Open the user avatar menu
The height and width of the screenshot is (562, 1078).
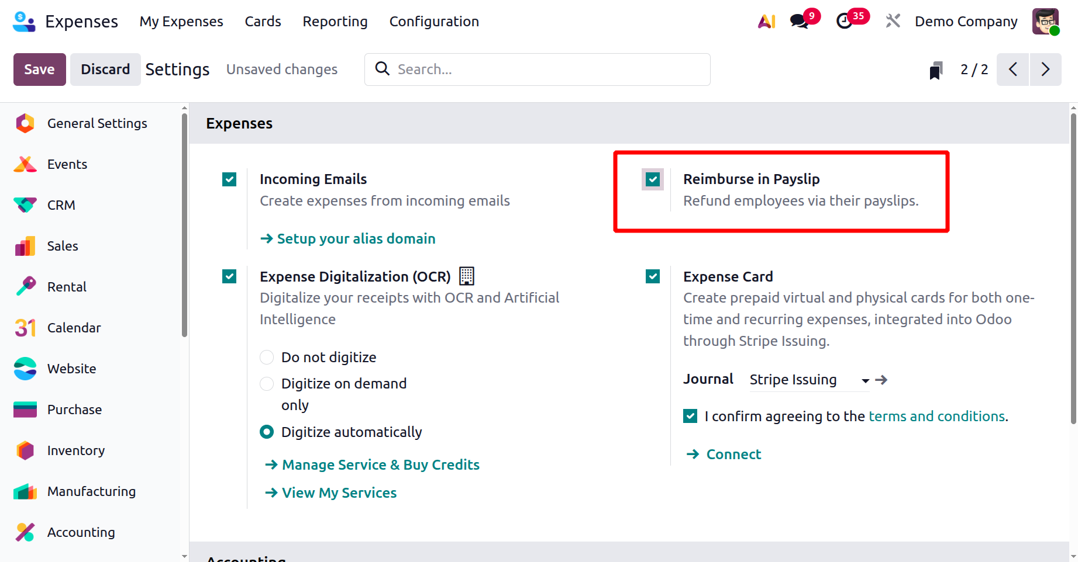1045,22
